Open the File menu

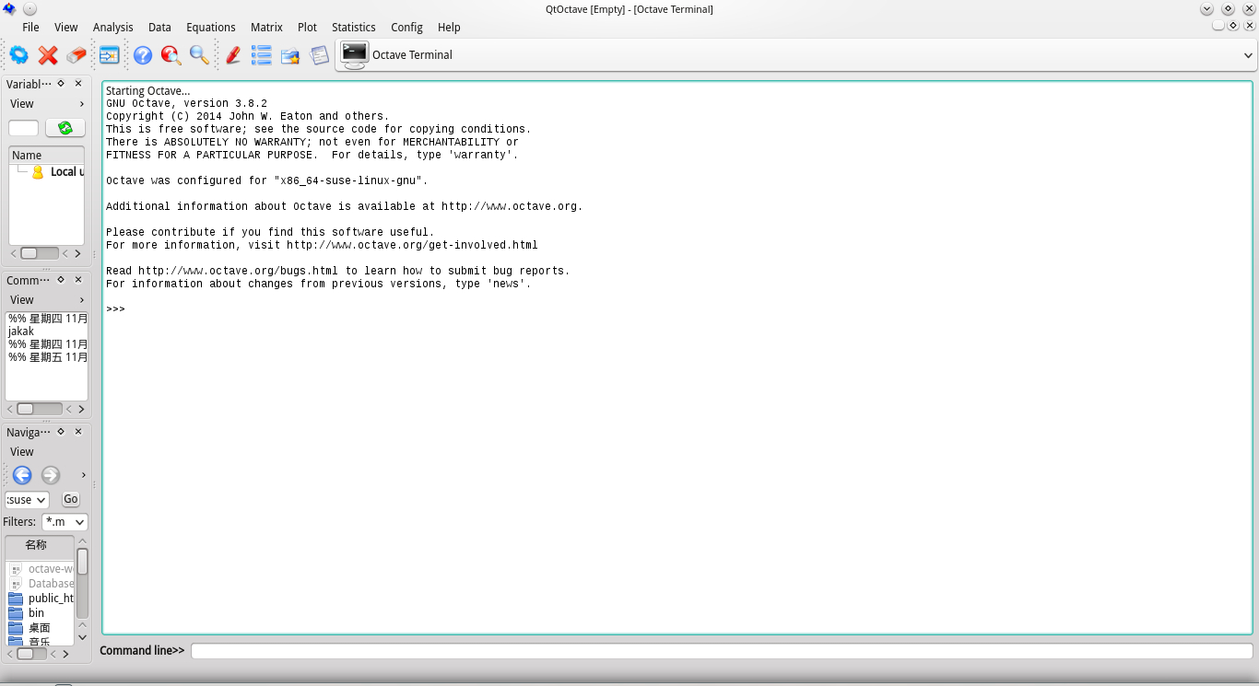tap(30, 28)
